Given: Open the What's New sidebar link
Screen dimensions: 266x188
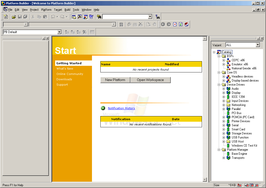Looking at the screenshot, I should click(x=65, y=69).
